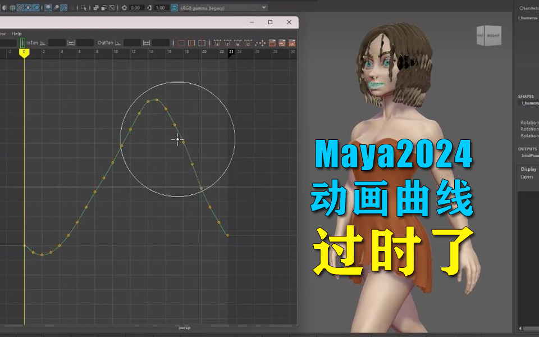The height and width of the screenshot is (337, 539).
Task: Toggle the use-all-lights icon in viewport toolbar
Action: pyautogui.click(x=28, y=7)
